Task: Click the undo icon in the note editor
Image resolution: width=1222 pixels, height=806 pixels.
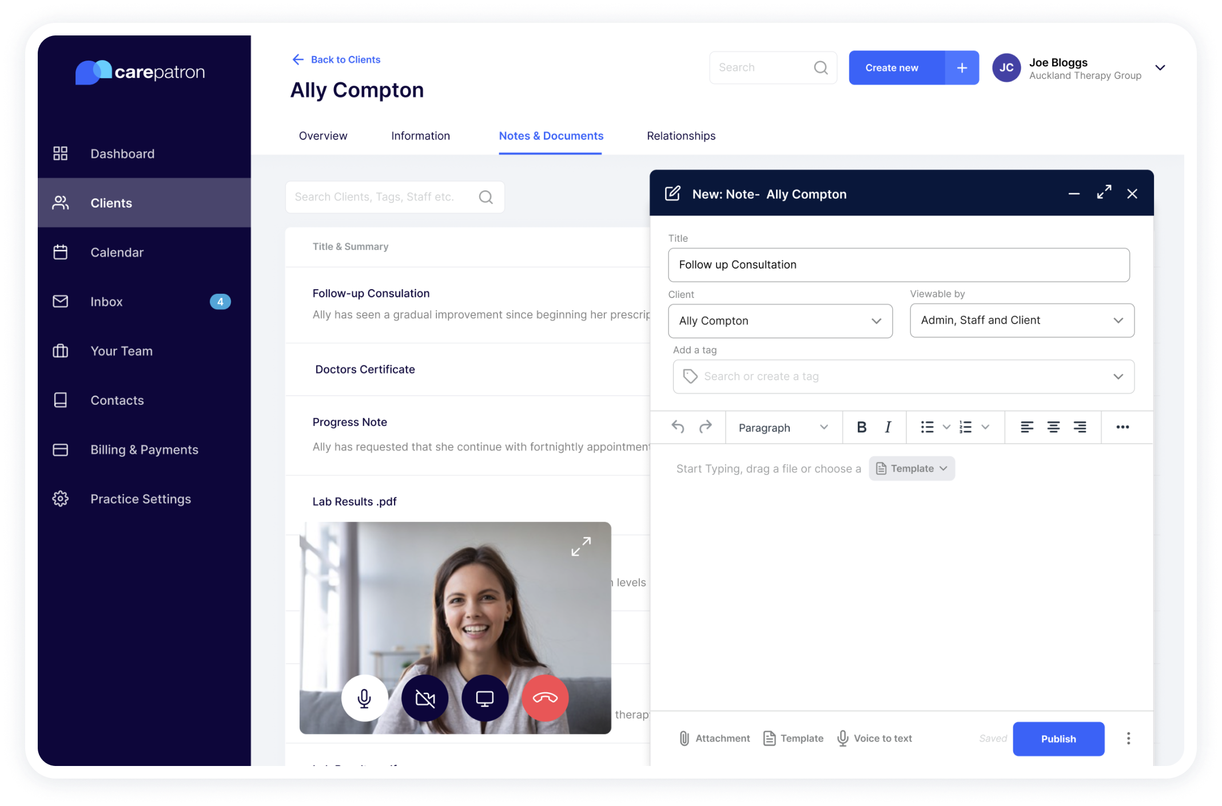Action: 678,427
